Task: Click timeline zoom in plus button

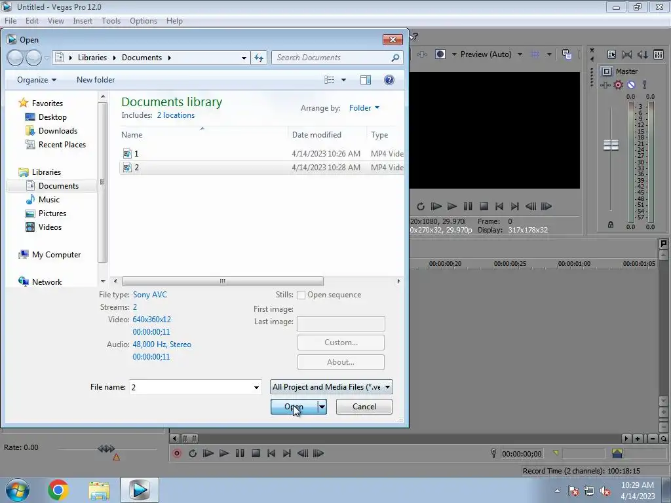Action: pyautogui.click(x=638, y=438)
